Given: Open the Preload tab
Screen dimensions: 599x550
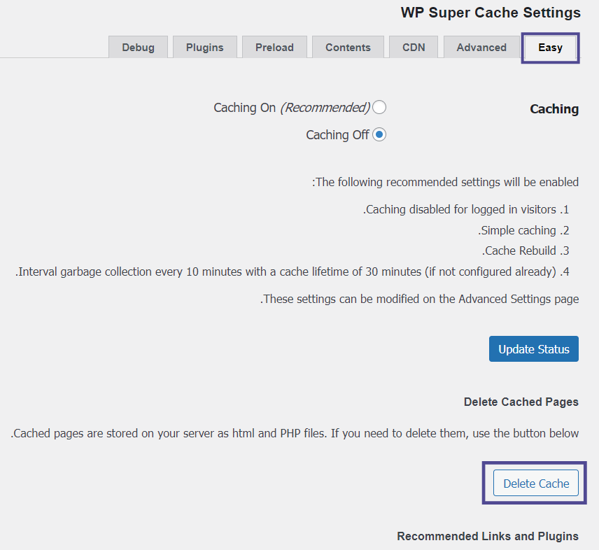Looking at the screenshot, I should point(274,48).
